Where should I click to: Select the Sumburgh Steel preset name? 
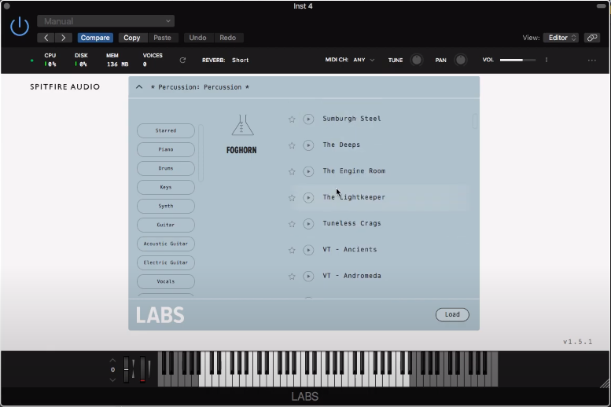(x=352, y=119)
